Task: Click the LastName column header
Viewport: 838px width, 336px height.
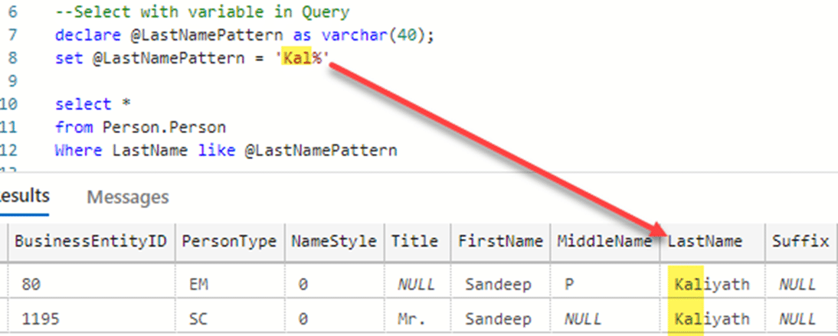Action: [705, 241]
